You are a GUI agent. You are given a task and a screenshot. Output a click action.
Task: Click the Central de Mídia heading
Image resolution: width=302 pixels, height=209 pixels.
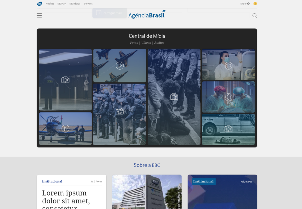[147, 36]
